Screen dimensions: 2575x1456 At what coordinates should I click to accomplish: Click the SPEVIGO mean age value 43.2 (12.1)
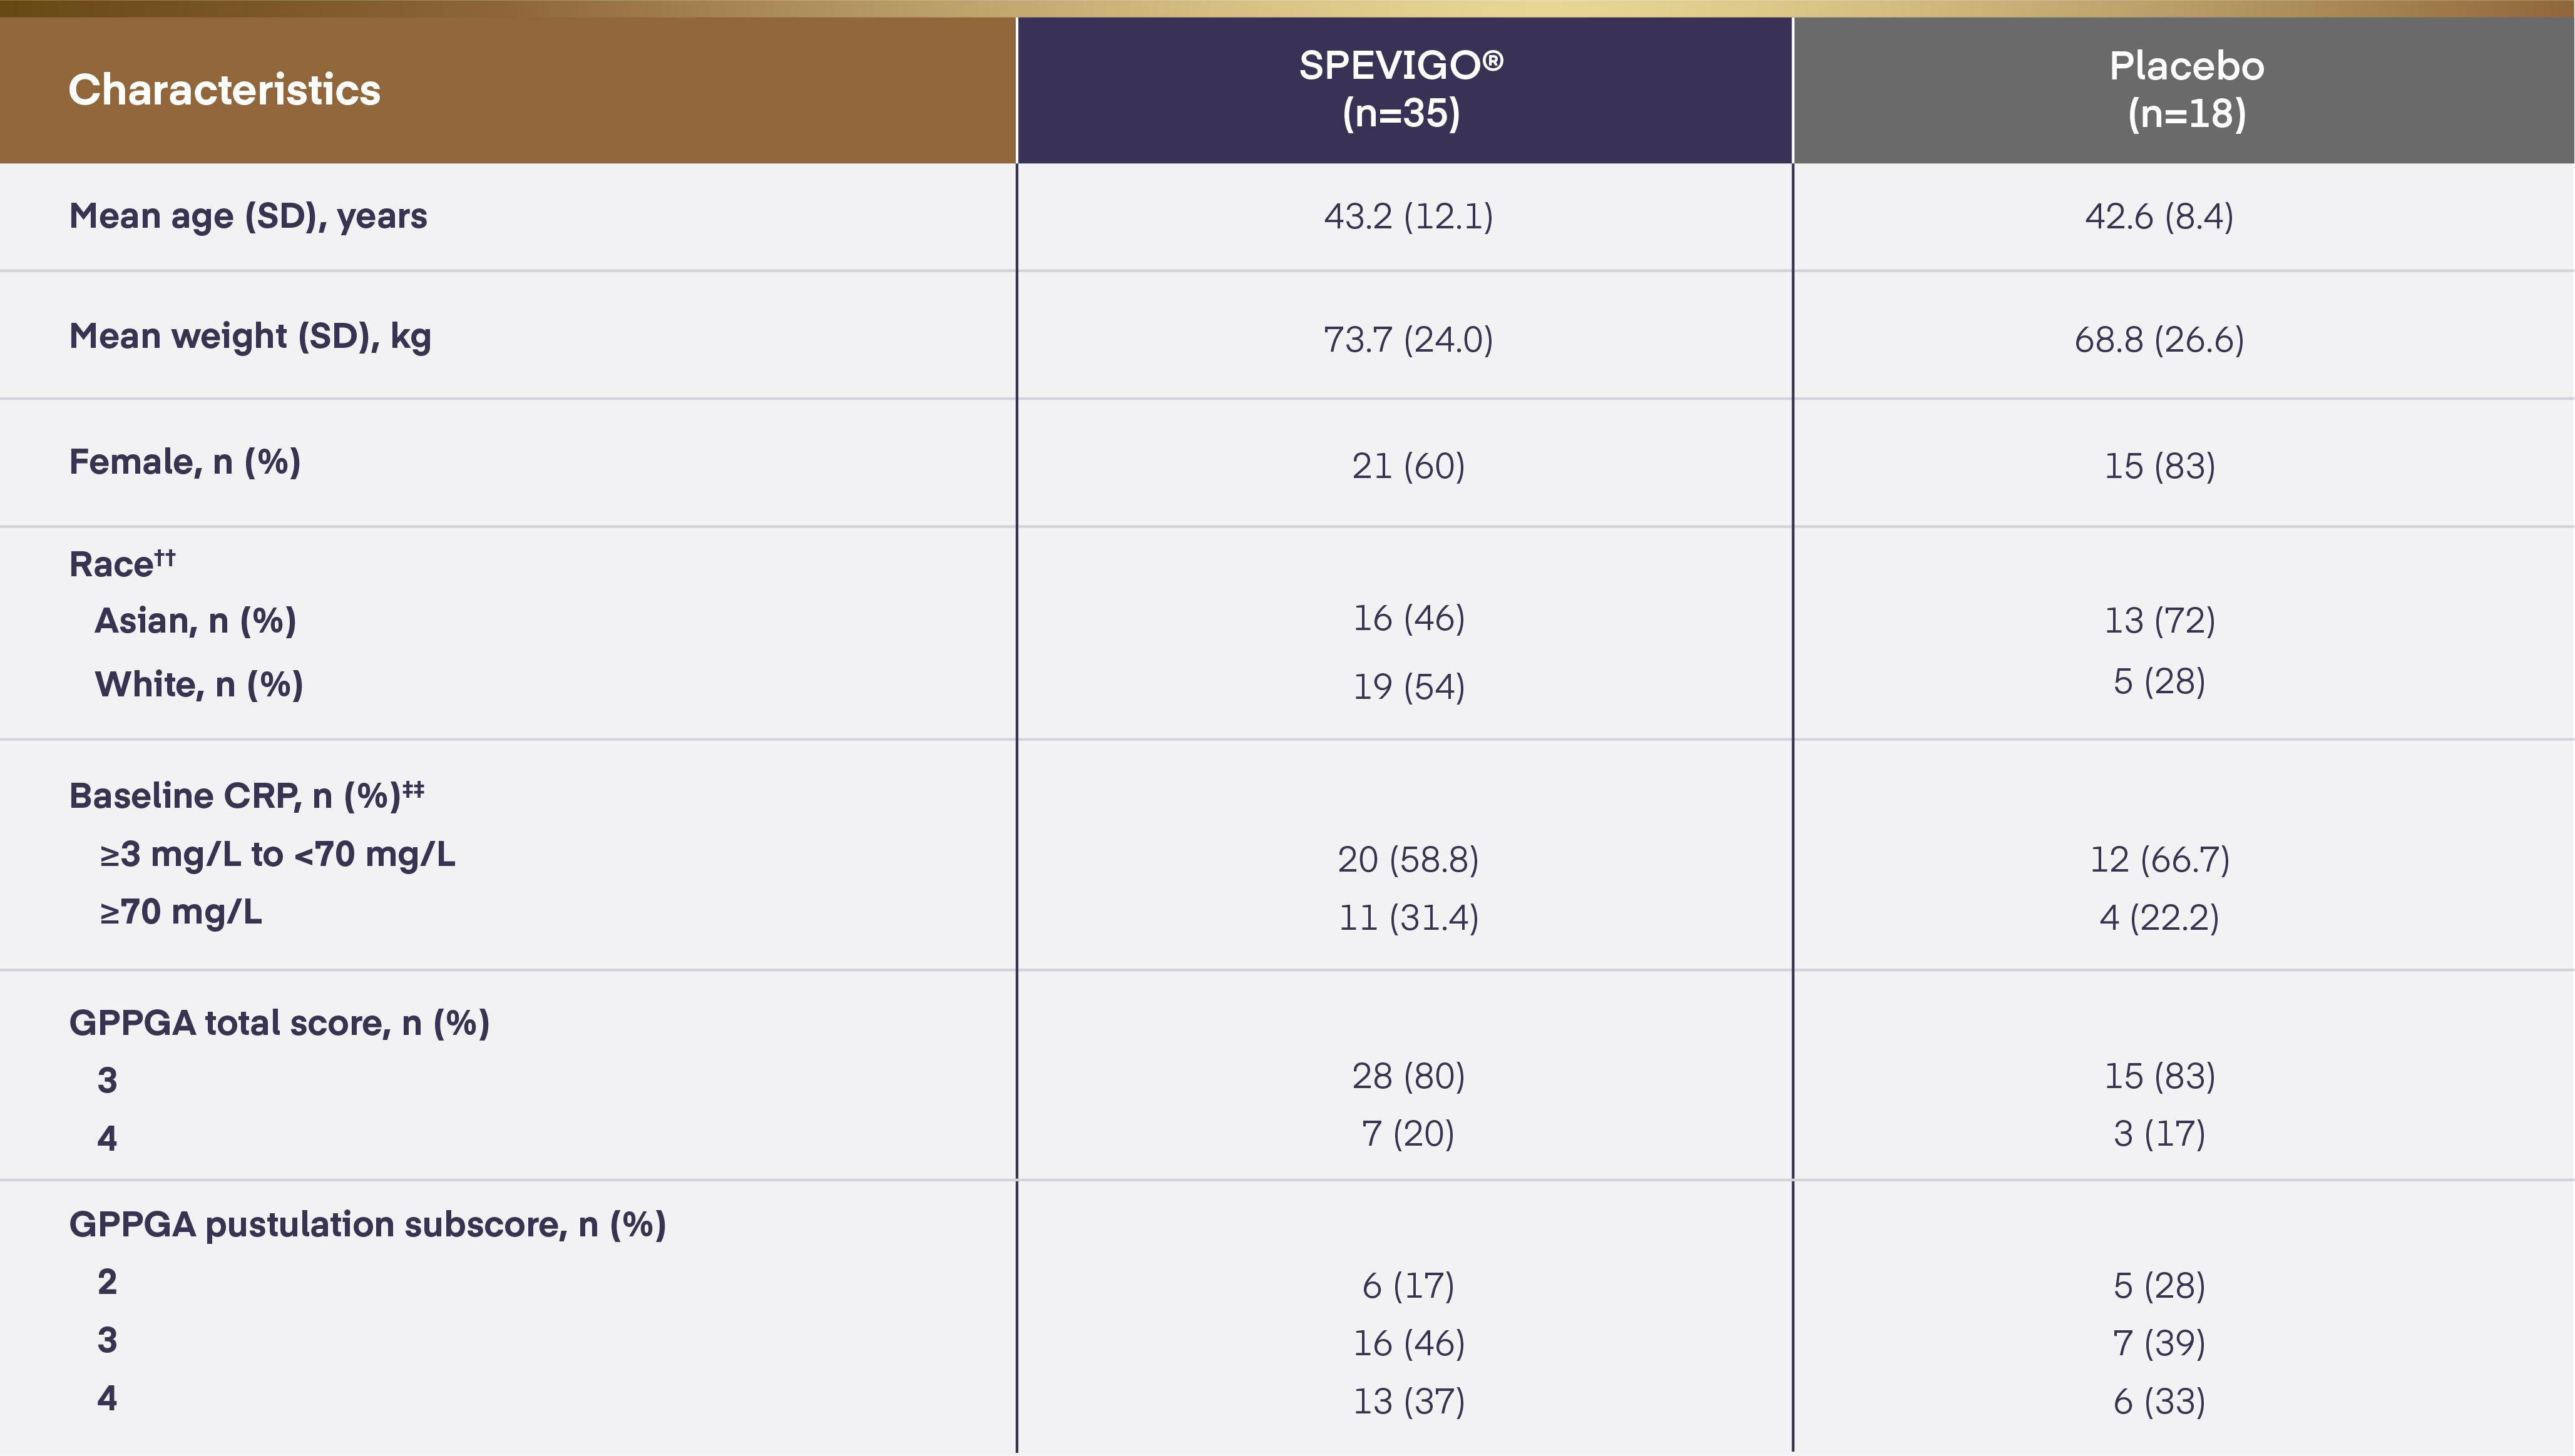(x=1408, y=216)
